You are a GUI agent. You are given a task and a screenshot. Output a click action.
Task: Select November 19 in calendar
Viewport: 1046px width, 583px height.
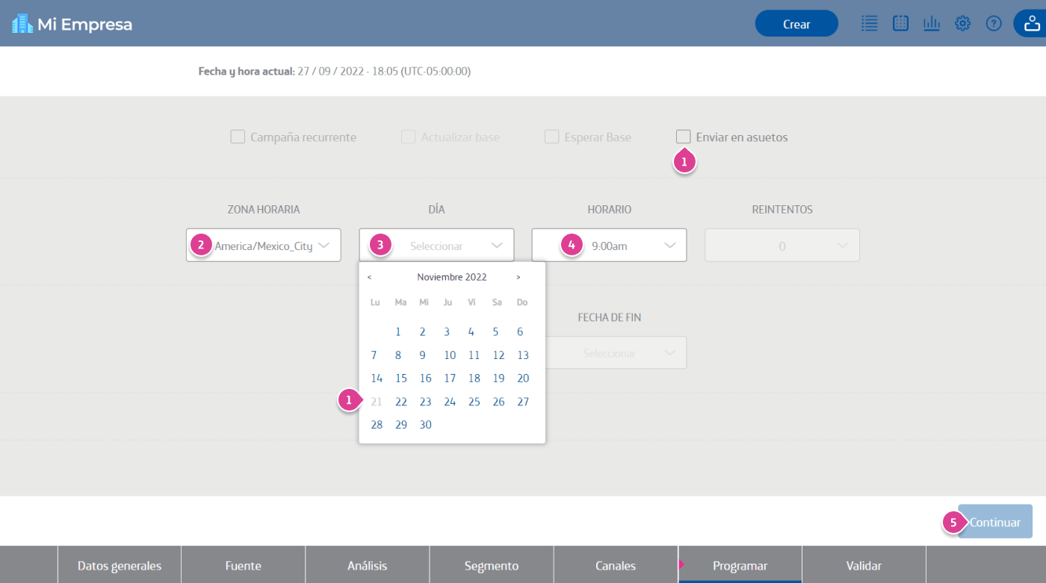click(498, 378)
